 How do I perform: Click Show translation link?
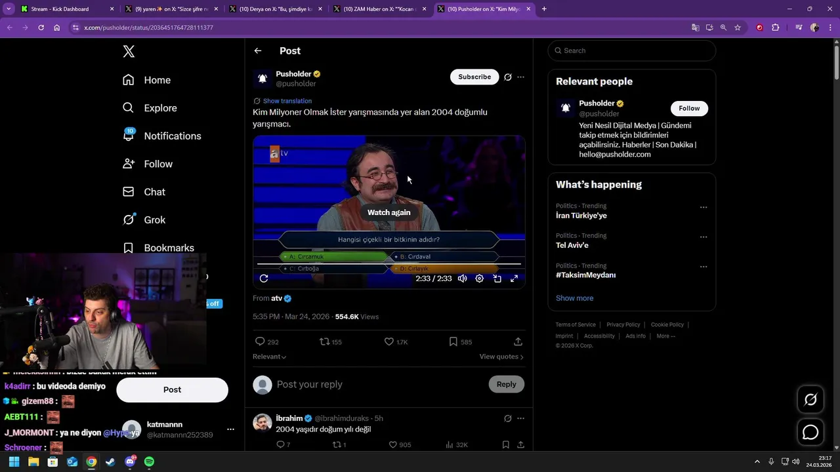pyautogui.click(x=287, y=101)
